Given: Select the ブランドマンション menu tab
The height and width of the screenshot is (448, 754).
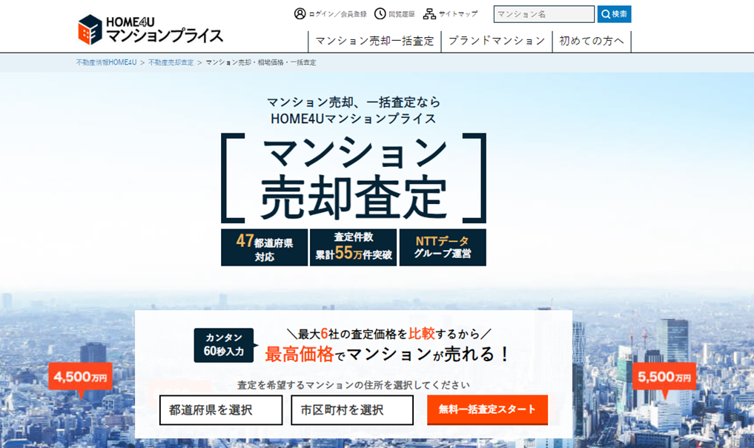Looking at the screenshot, I should click(x=497, y=42).
